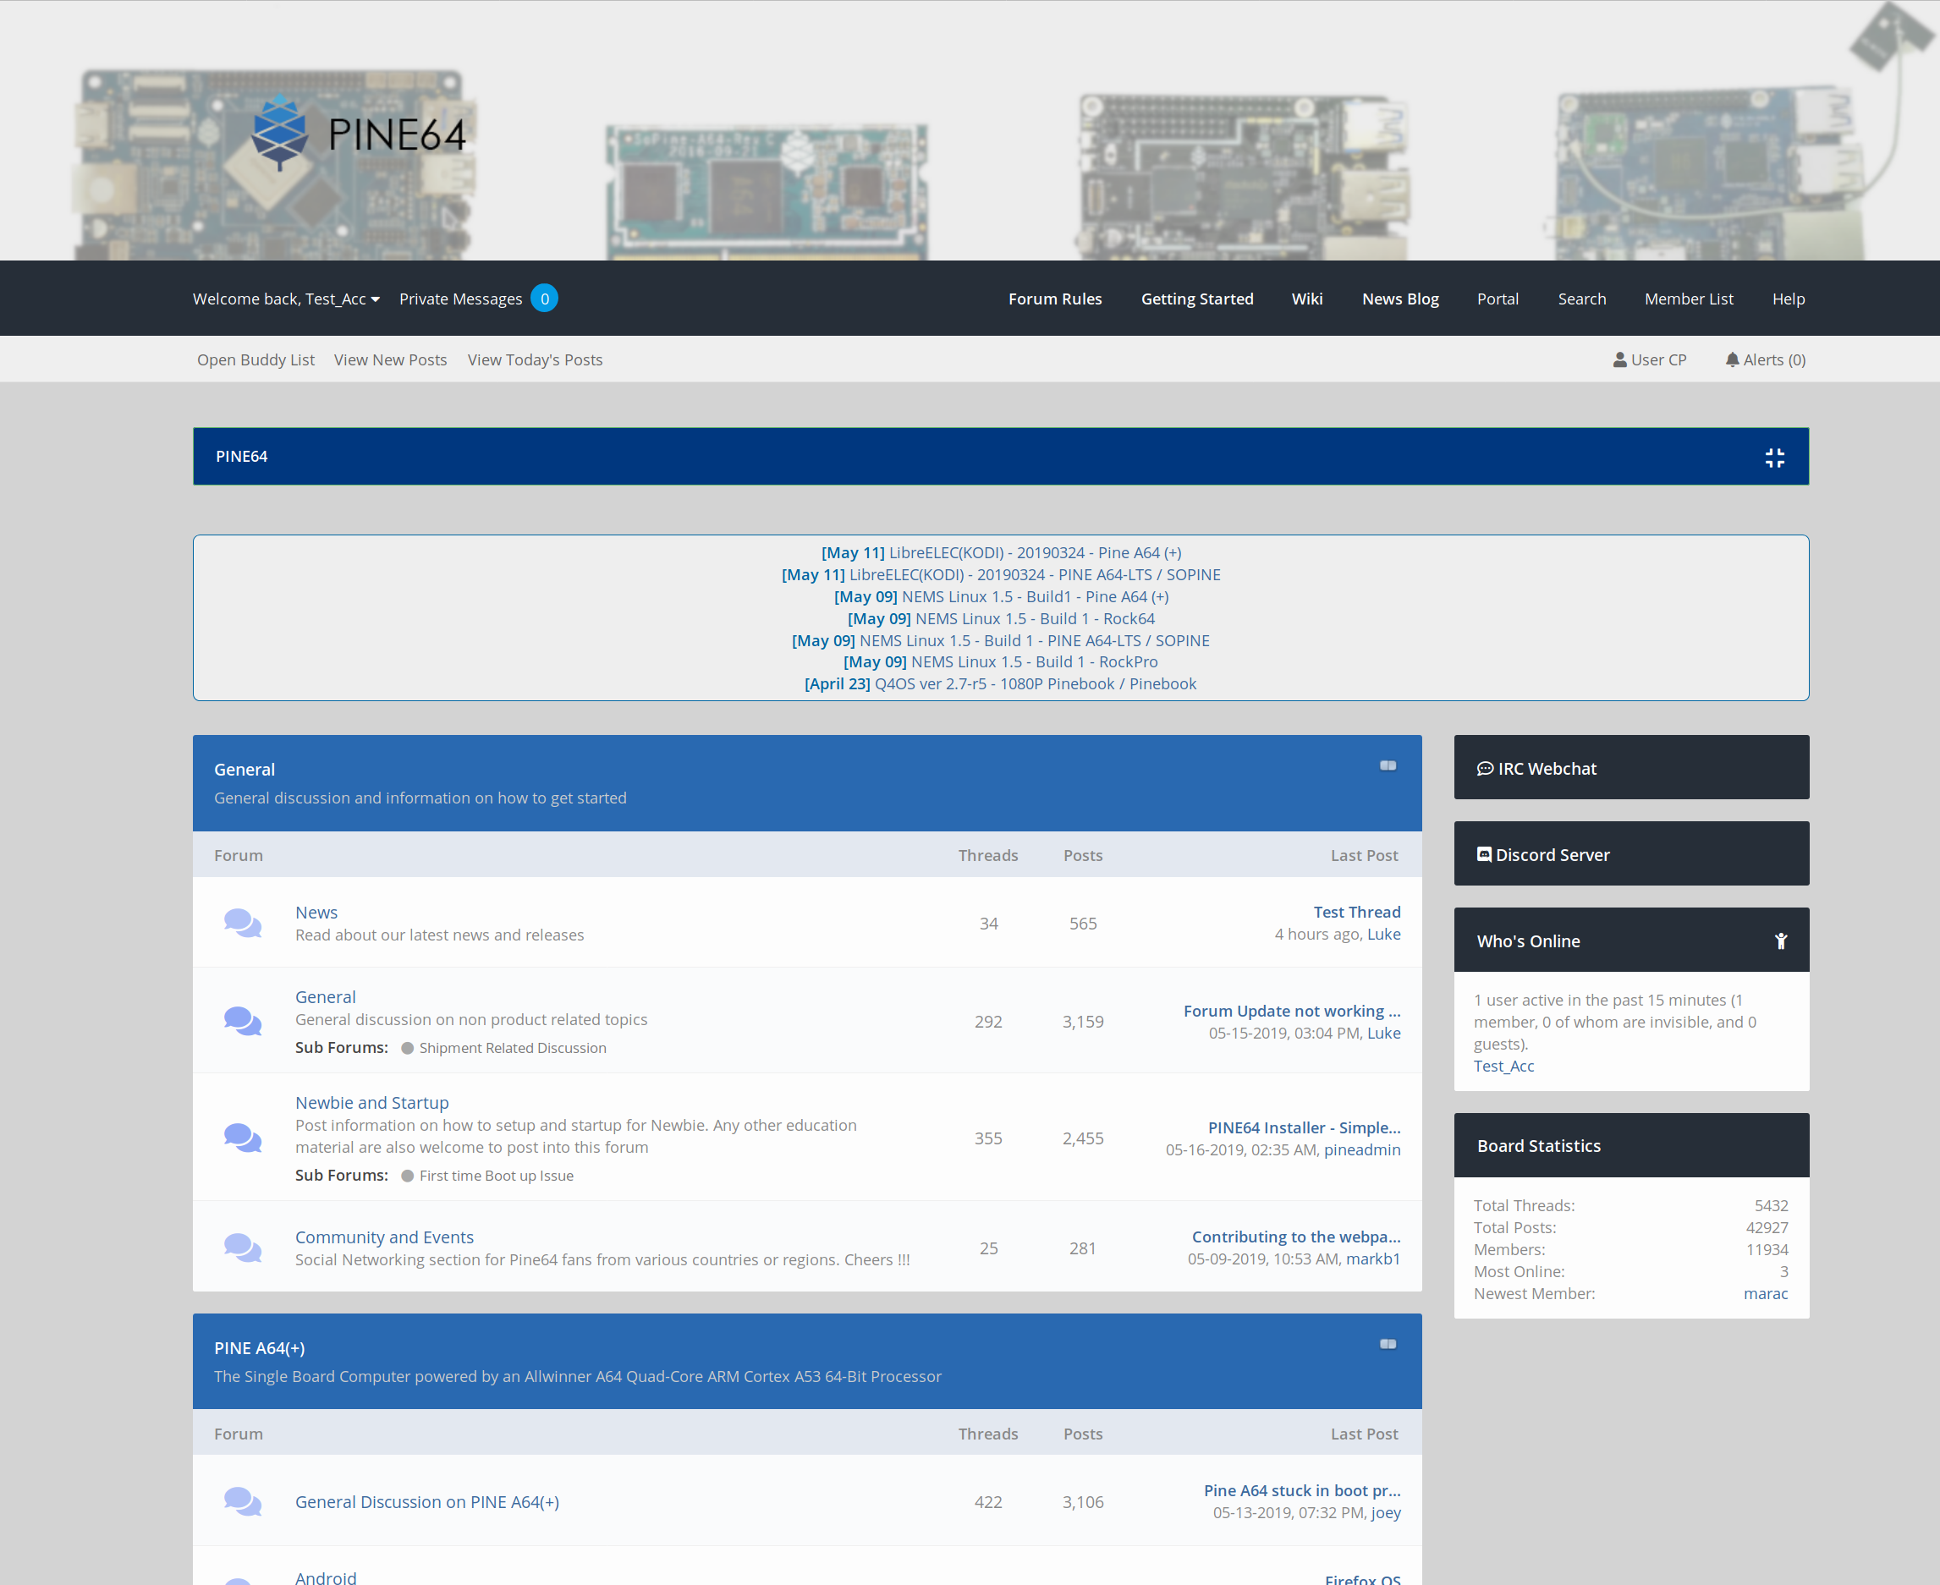Screen dimensions: 1940x1585
Task: Click the Discord Server icon
Action: coord(1483,853)
